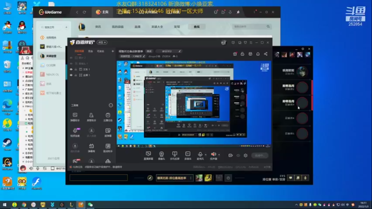372x209 pixels.
Task: Choose the first summoner spell icon
Action: click(x=199, y=178)
